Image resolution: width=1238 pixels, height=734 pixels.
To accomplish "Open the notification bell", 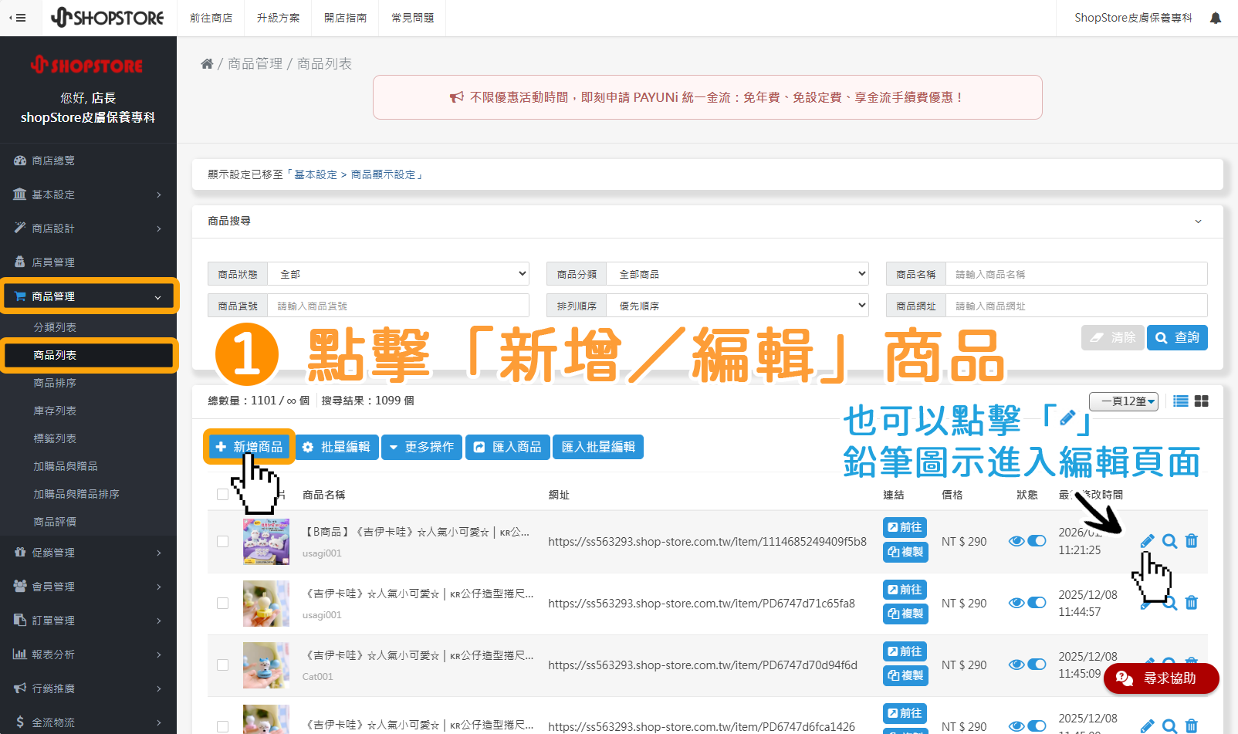I will point(1215,17).
